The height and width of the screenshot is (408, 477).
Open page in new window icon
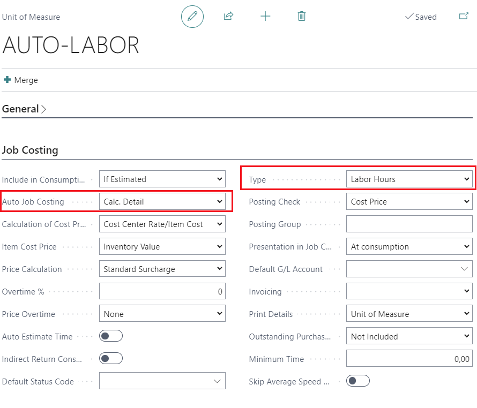464,16
